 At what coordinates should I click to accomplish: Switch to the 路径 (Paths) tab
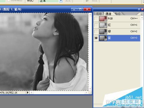pyautogui.click(x=118, y=14)
